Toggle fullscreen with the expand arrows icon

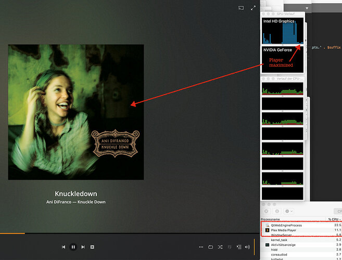coord(253,8)
